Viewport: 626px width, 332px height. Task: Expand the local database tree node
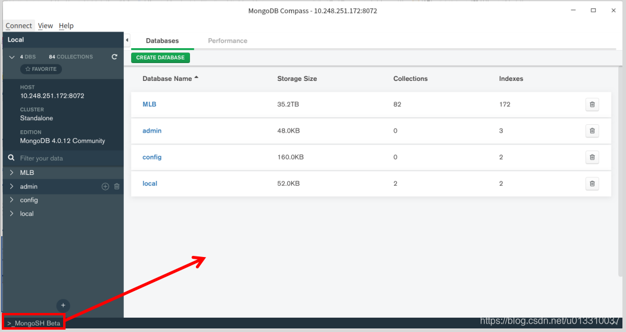point(11,214)
